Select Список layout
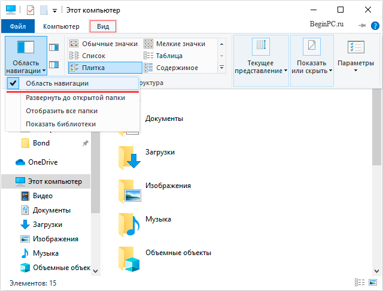383x291 pixels. (87, 56)
